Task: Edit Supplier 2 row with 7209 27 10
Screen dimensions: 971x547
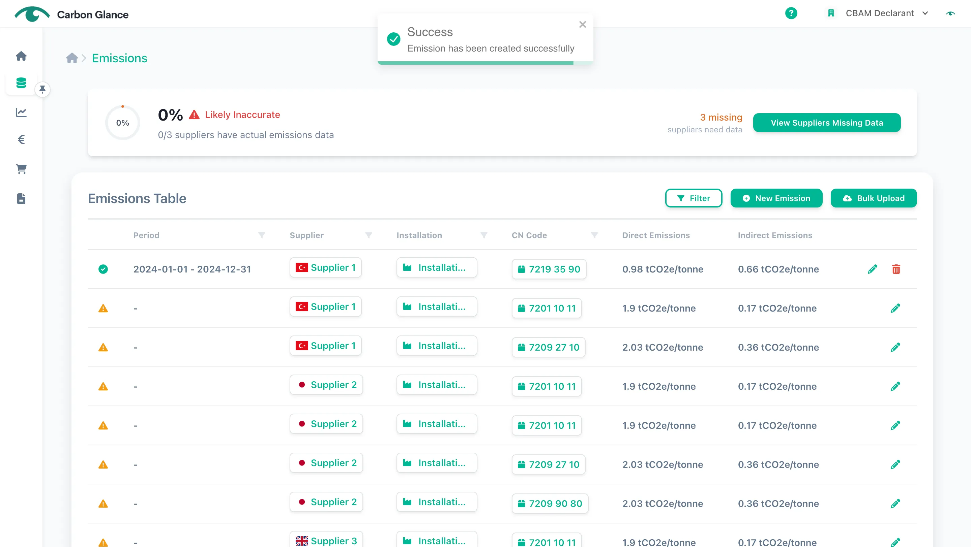Action: (895, 464)
